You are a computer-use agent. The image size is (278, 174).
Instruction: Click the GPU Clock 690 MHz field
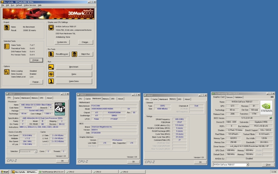click(x=231, y=150)
